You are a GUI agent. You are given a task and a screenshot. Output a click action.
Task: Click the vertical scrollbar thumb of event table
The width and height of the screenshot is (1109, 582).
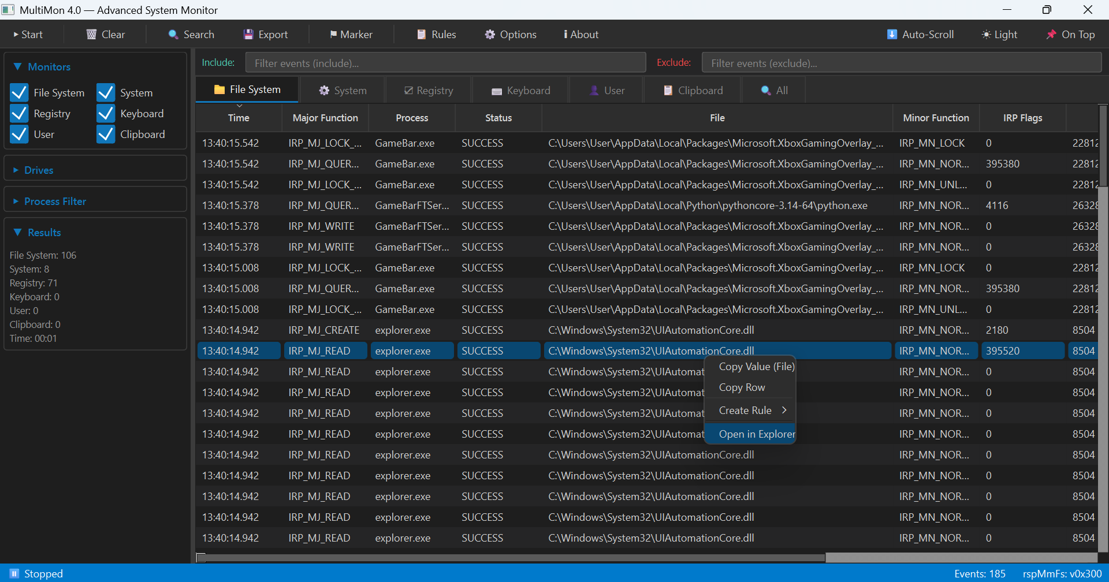point(1103,145)
